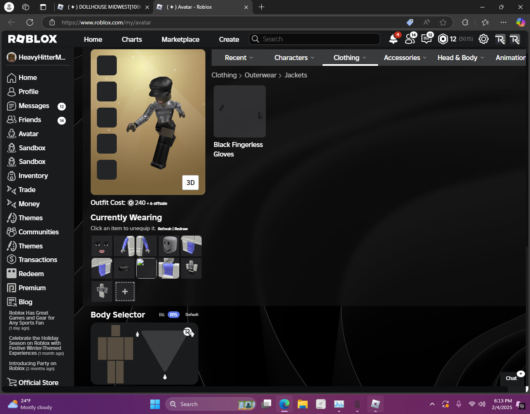The image size is (530, 414).
Task: Open the settings gear in Roblox header
Action: tap(483, 39)
